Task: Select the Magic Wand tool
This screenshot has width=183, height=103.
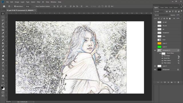Action: [3, 23]
